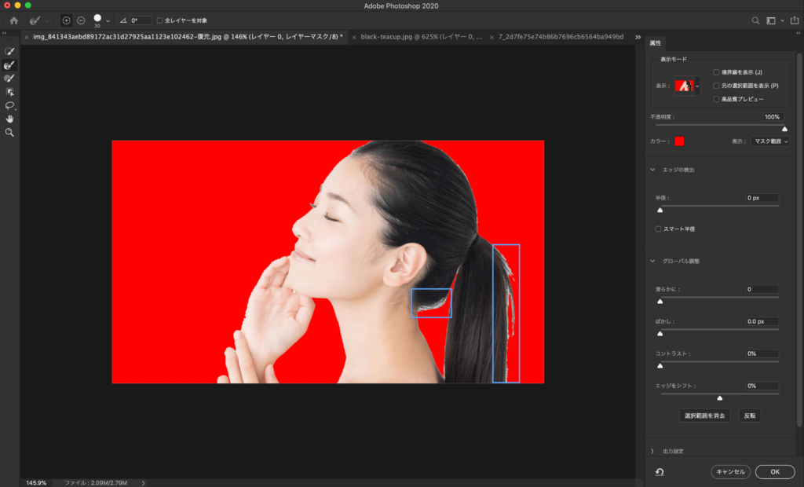
Task: Click the brush size preview circle
Action: (97, 19)
